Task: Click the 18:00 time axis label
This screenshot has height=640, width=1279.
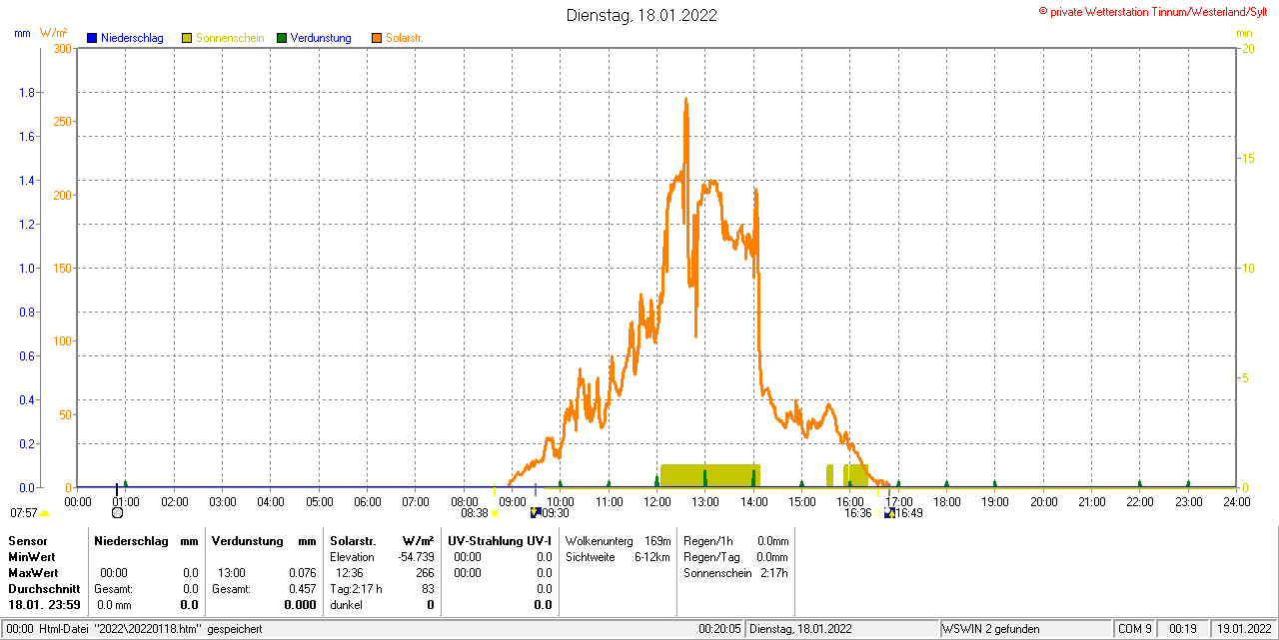Action: coord(947,501)
